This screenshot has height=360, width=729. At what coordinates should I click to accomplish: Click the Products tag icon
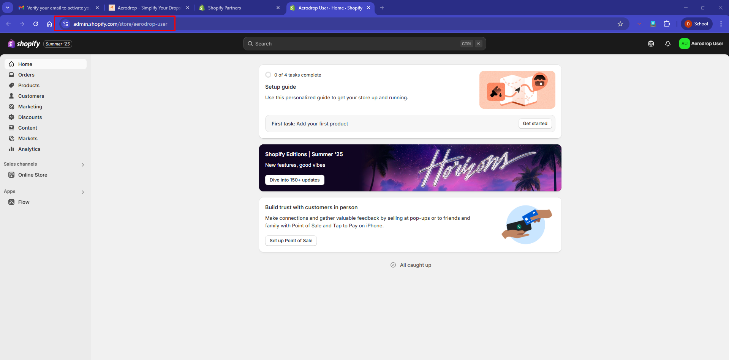(11, 85)
